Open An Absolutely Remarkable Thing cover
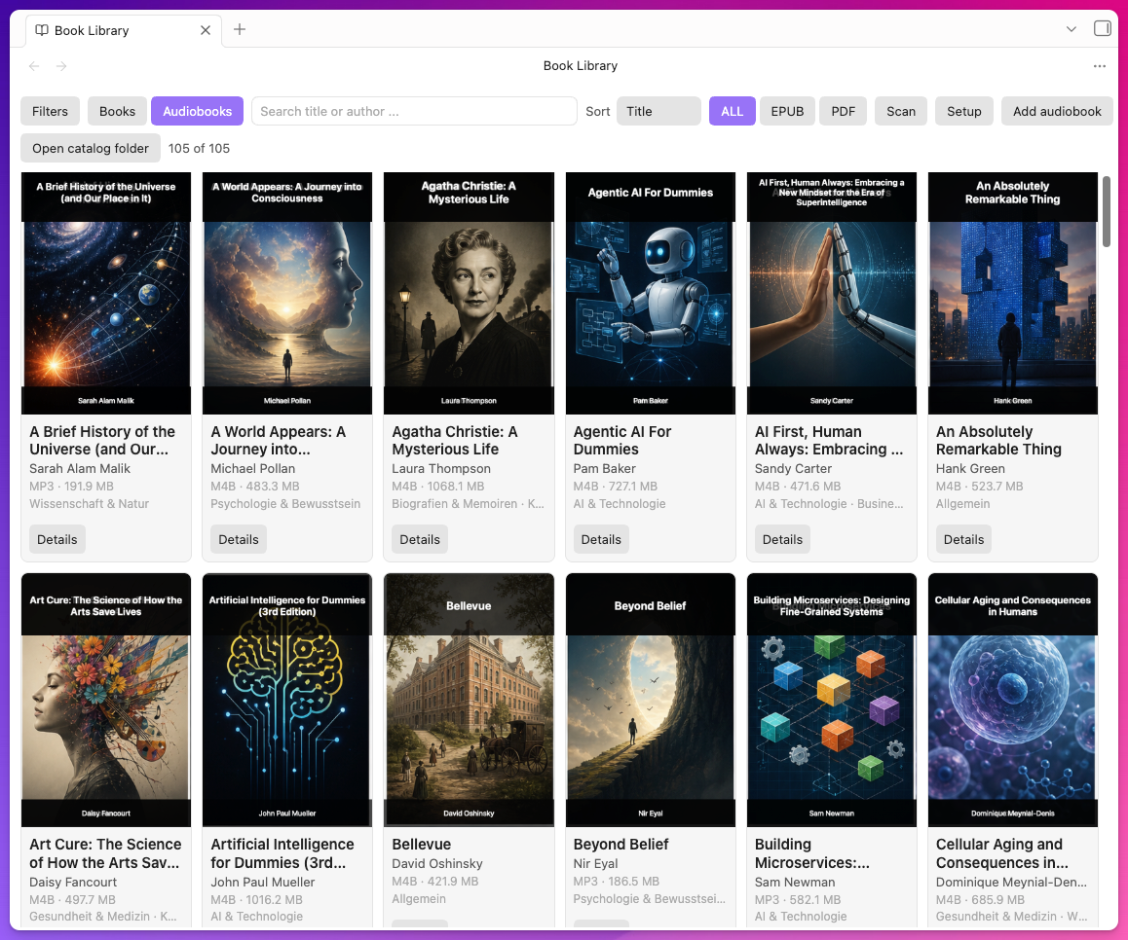Image resolution: width=1128 pixels, height=940 pixels. point(1013,293)
